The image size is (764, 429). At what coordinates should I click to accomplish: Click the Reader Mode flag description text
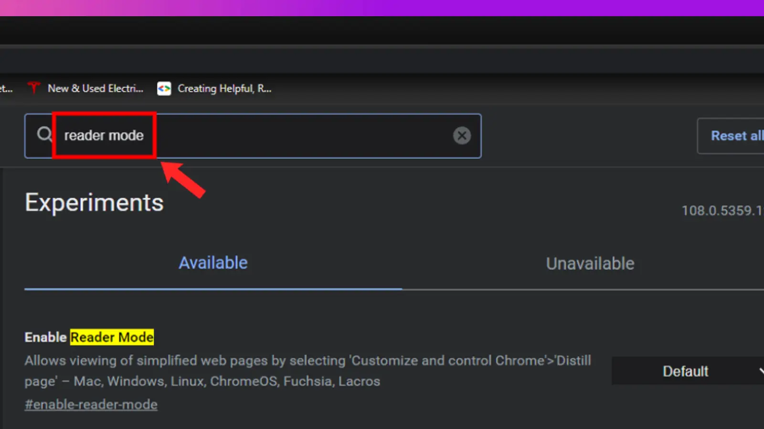[308, 371]
